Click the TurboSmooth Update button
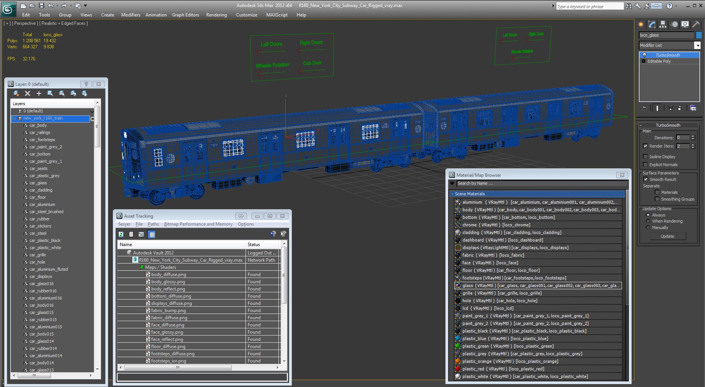Screen dimensions: 705x387 pos(667,236)
